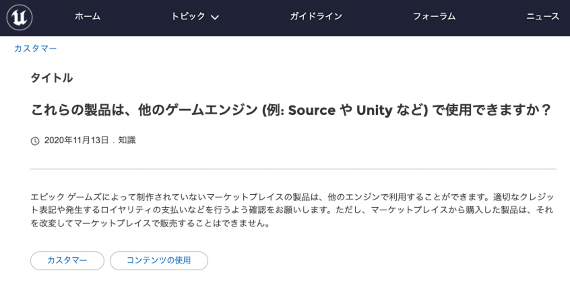Click the article heading starting with これらの製品は
Screen dimensions: 570x287
290,110
